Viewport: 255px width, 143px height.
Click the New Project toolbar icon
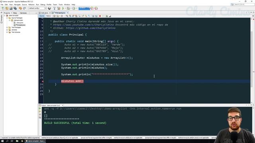(7, 8)
